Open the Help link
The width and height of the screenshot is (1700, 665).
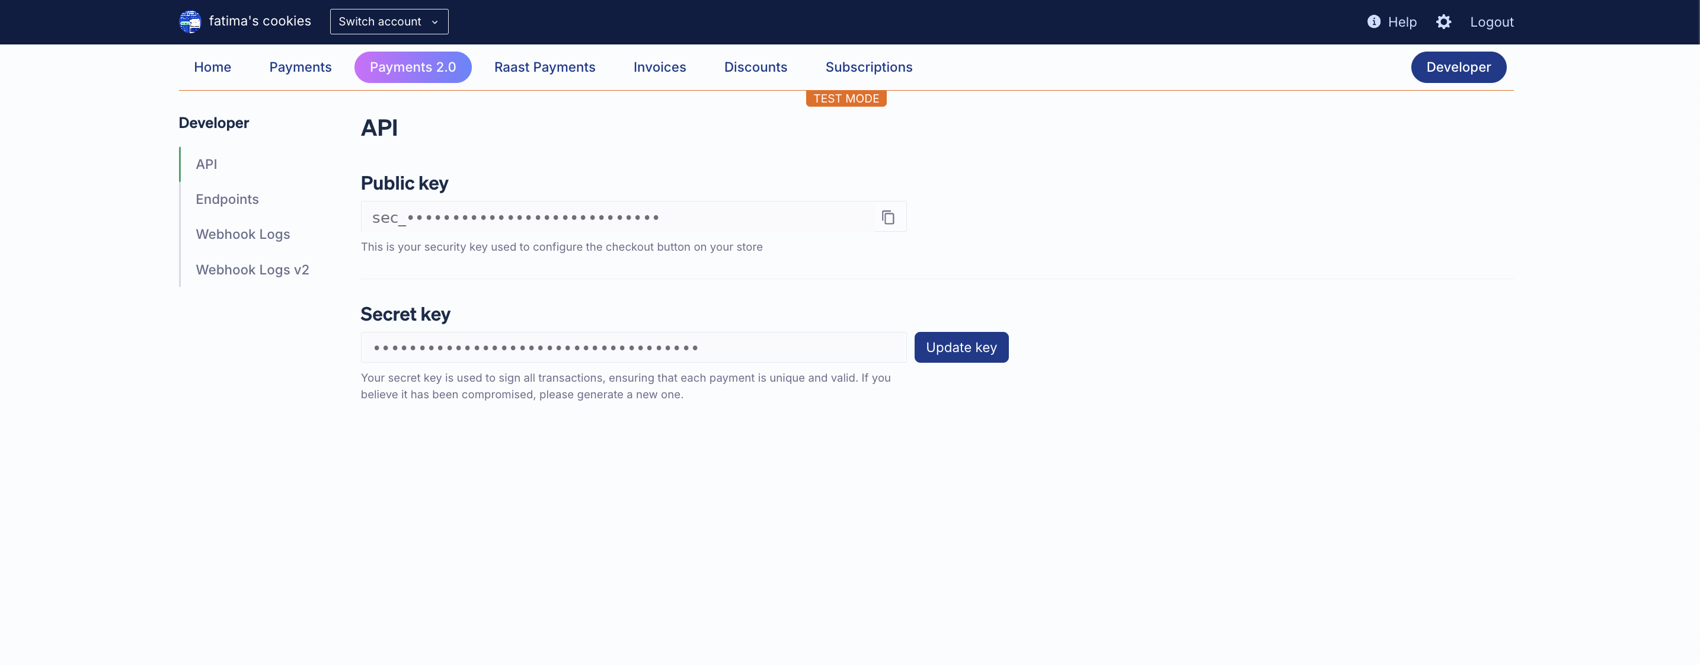pos(1402,22)
